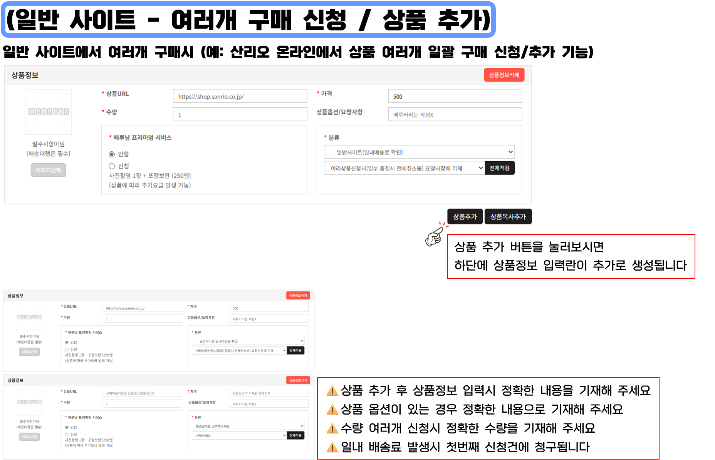Click the product image placeholder thumbnail in top form
715x460 pixels.
coord(49,112)
